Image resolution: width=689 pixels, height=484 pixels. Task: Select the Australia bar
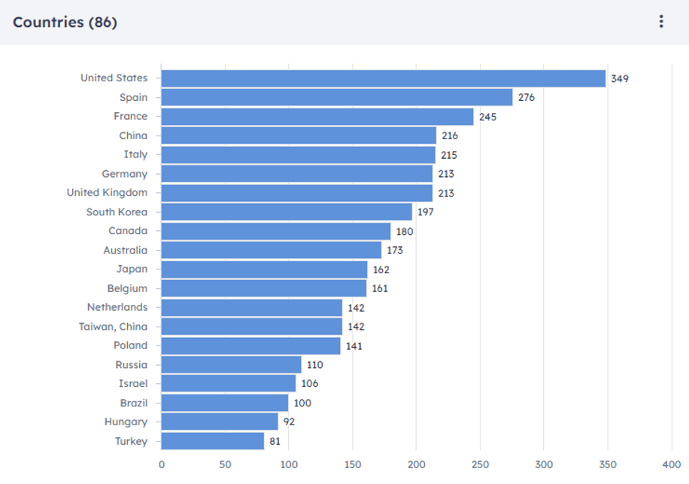pyautogui.click(x=272, y=250)
